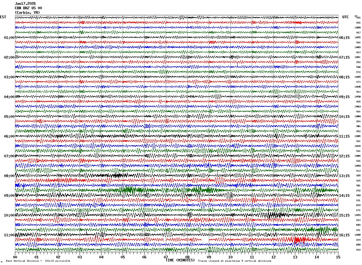The width and height of the screenshot is (362, 265).
Task: Click the date label 'Jan17,2026'
Action: click(25, 4)
